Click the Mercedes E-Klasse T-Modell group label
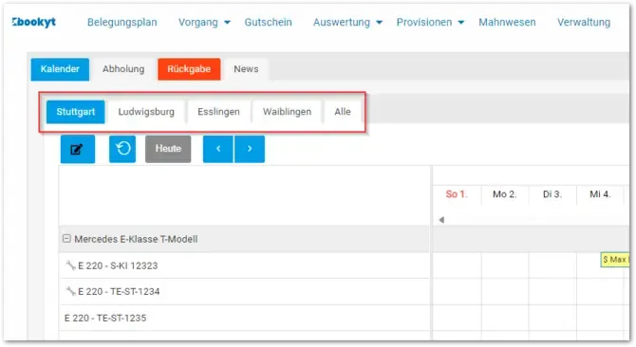The height and width of the screenshot is (347, 636). tap(136, 239)
